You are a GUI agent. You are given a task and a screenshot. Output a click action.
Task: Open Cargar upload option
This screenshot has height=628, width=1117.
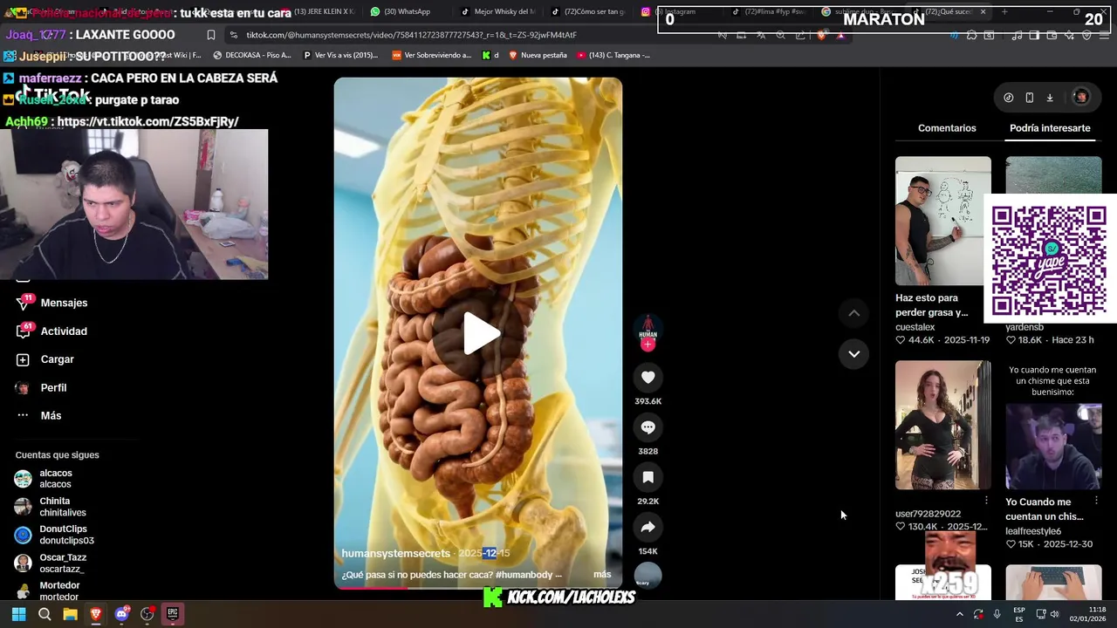(45, 359)
